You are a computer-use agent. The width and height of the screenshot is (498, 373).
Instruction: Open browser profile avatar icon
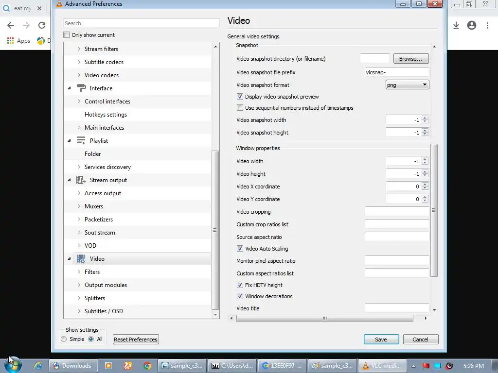coord(472,25)
